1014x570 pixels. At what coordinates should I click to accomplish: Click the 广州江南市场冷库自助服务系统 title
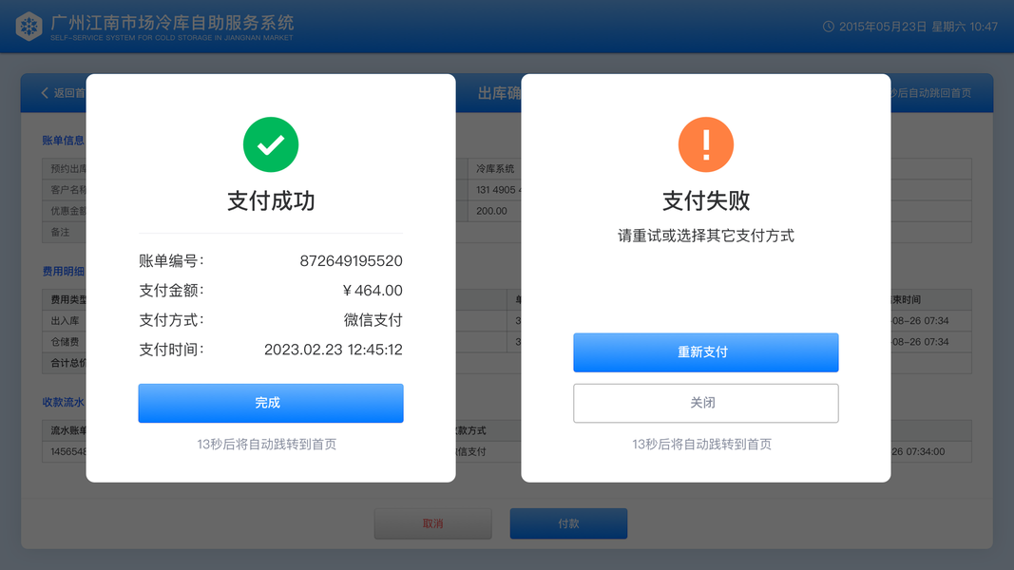pyautogui.click(x=172, y=23)
